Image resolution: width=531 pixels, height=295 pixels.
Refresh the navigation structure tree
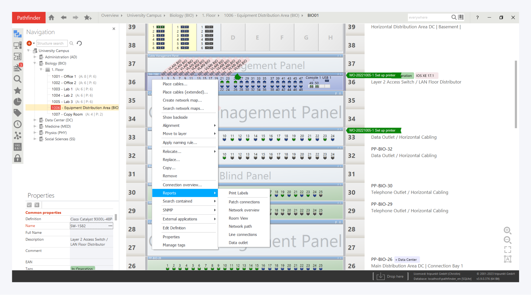click(79, 43)
